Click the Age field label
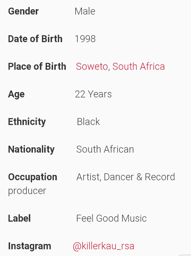The width and height of the screenshot is (191, 256). point(16,94)
